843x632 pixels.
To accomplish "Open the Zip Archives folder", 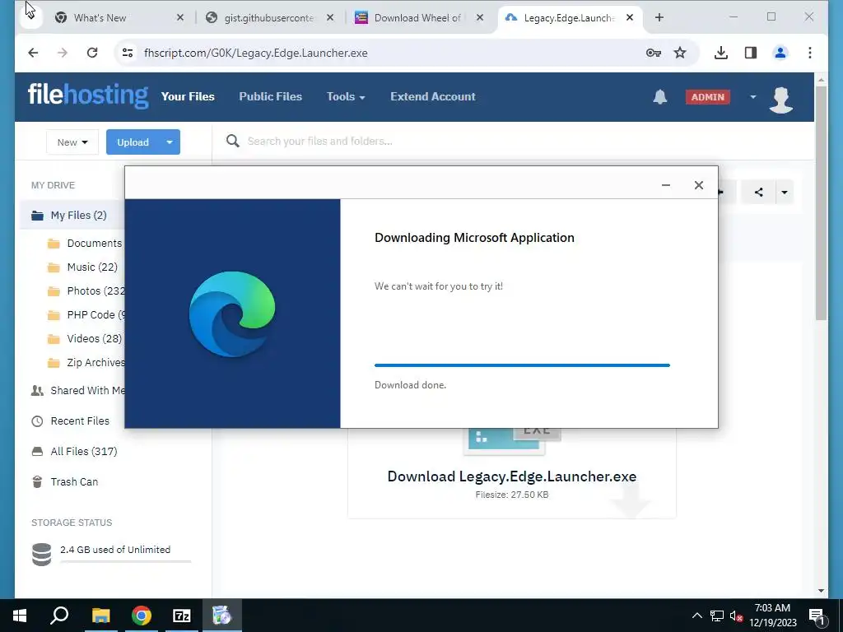I will [x=86, y=362].
